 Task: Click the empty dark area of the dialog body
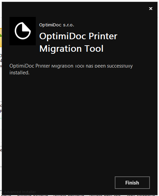[x=79, y=119]
